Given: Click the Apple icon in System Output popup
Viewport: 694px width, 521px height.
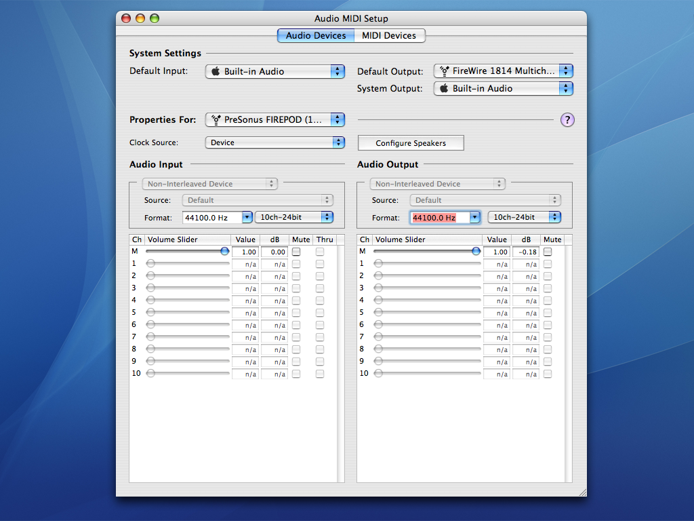Looking at the screenshot, I should 444,88.
